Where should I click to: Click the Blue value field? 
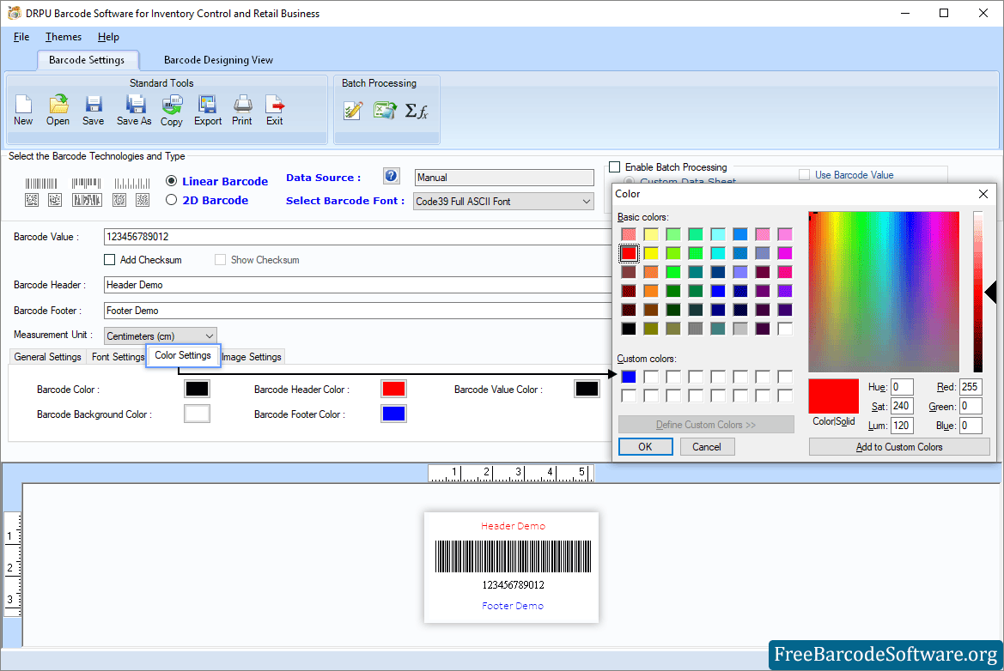click(x=971, y=426)
